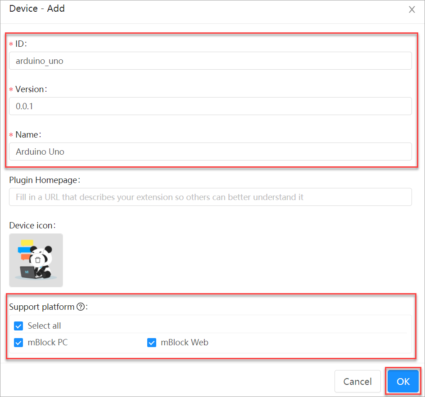Click the Version field label
Viewport: 425px width, 397px height.
31,89
